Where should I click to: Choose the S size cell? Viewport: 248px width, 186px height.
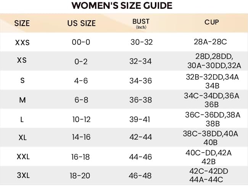(x=22, y=80)
